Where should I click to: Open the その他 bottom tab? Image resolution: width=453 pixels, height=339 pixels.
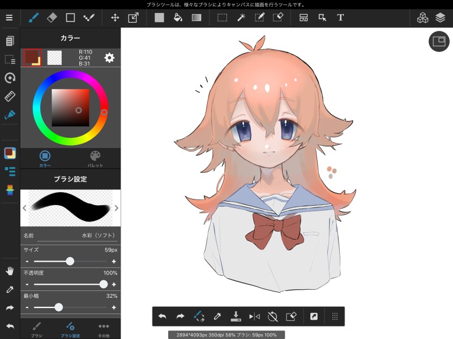click(104, 330)
